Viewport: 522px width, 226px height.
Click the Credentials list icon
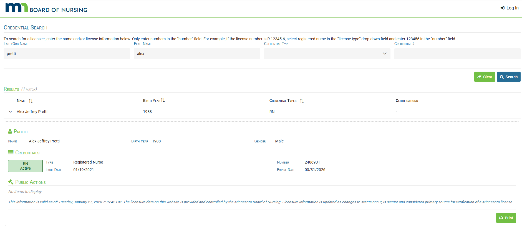[11, 152]
